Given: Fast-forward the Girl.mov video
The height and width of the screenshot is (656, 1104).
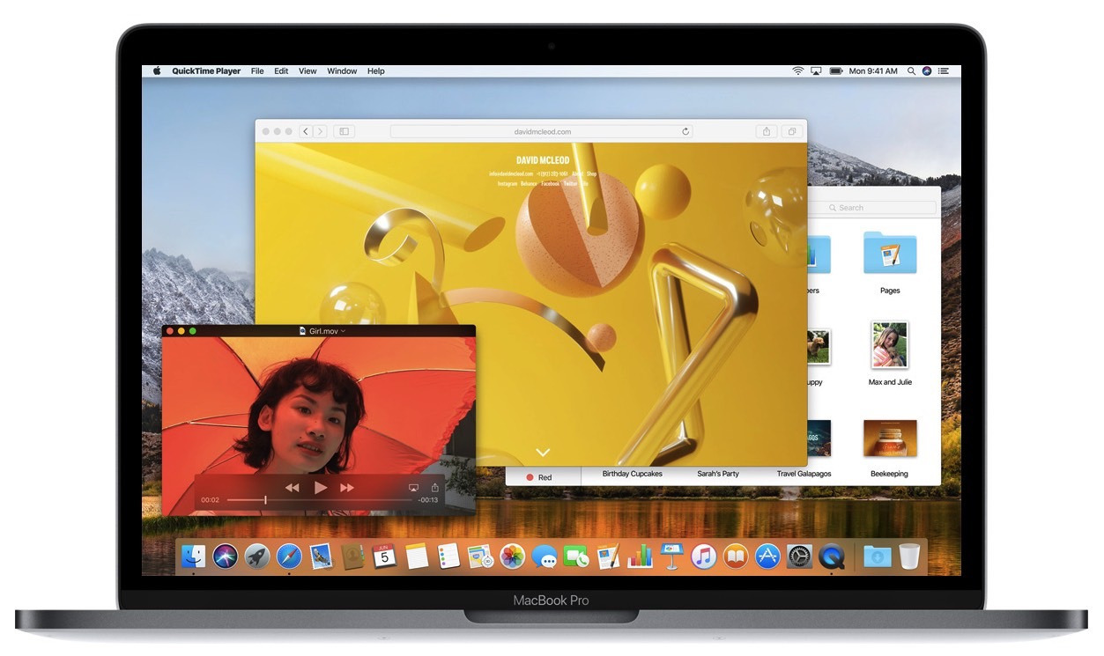Looking at the screenshot, I should coord(347,488).
